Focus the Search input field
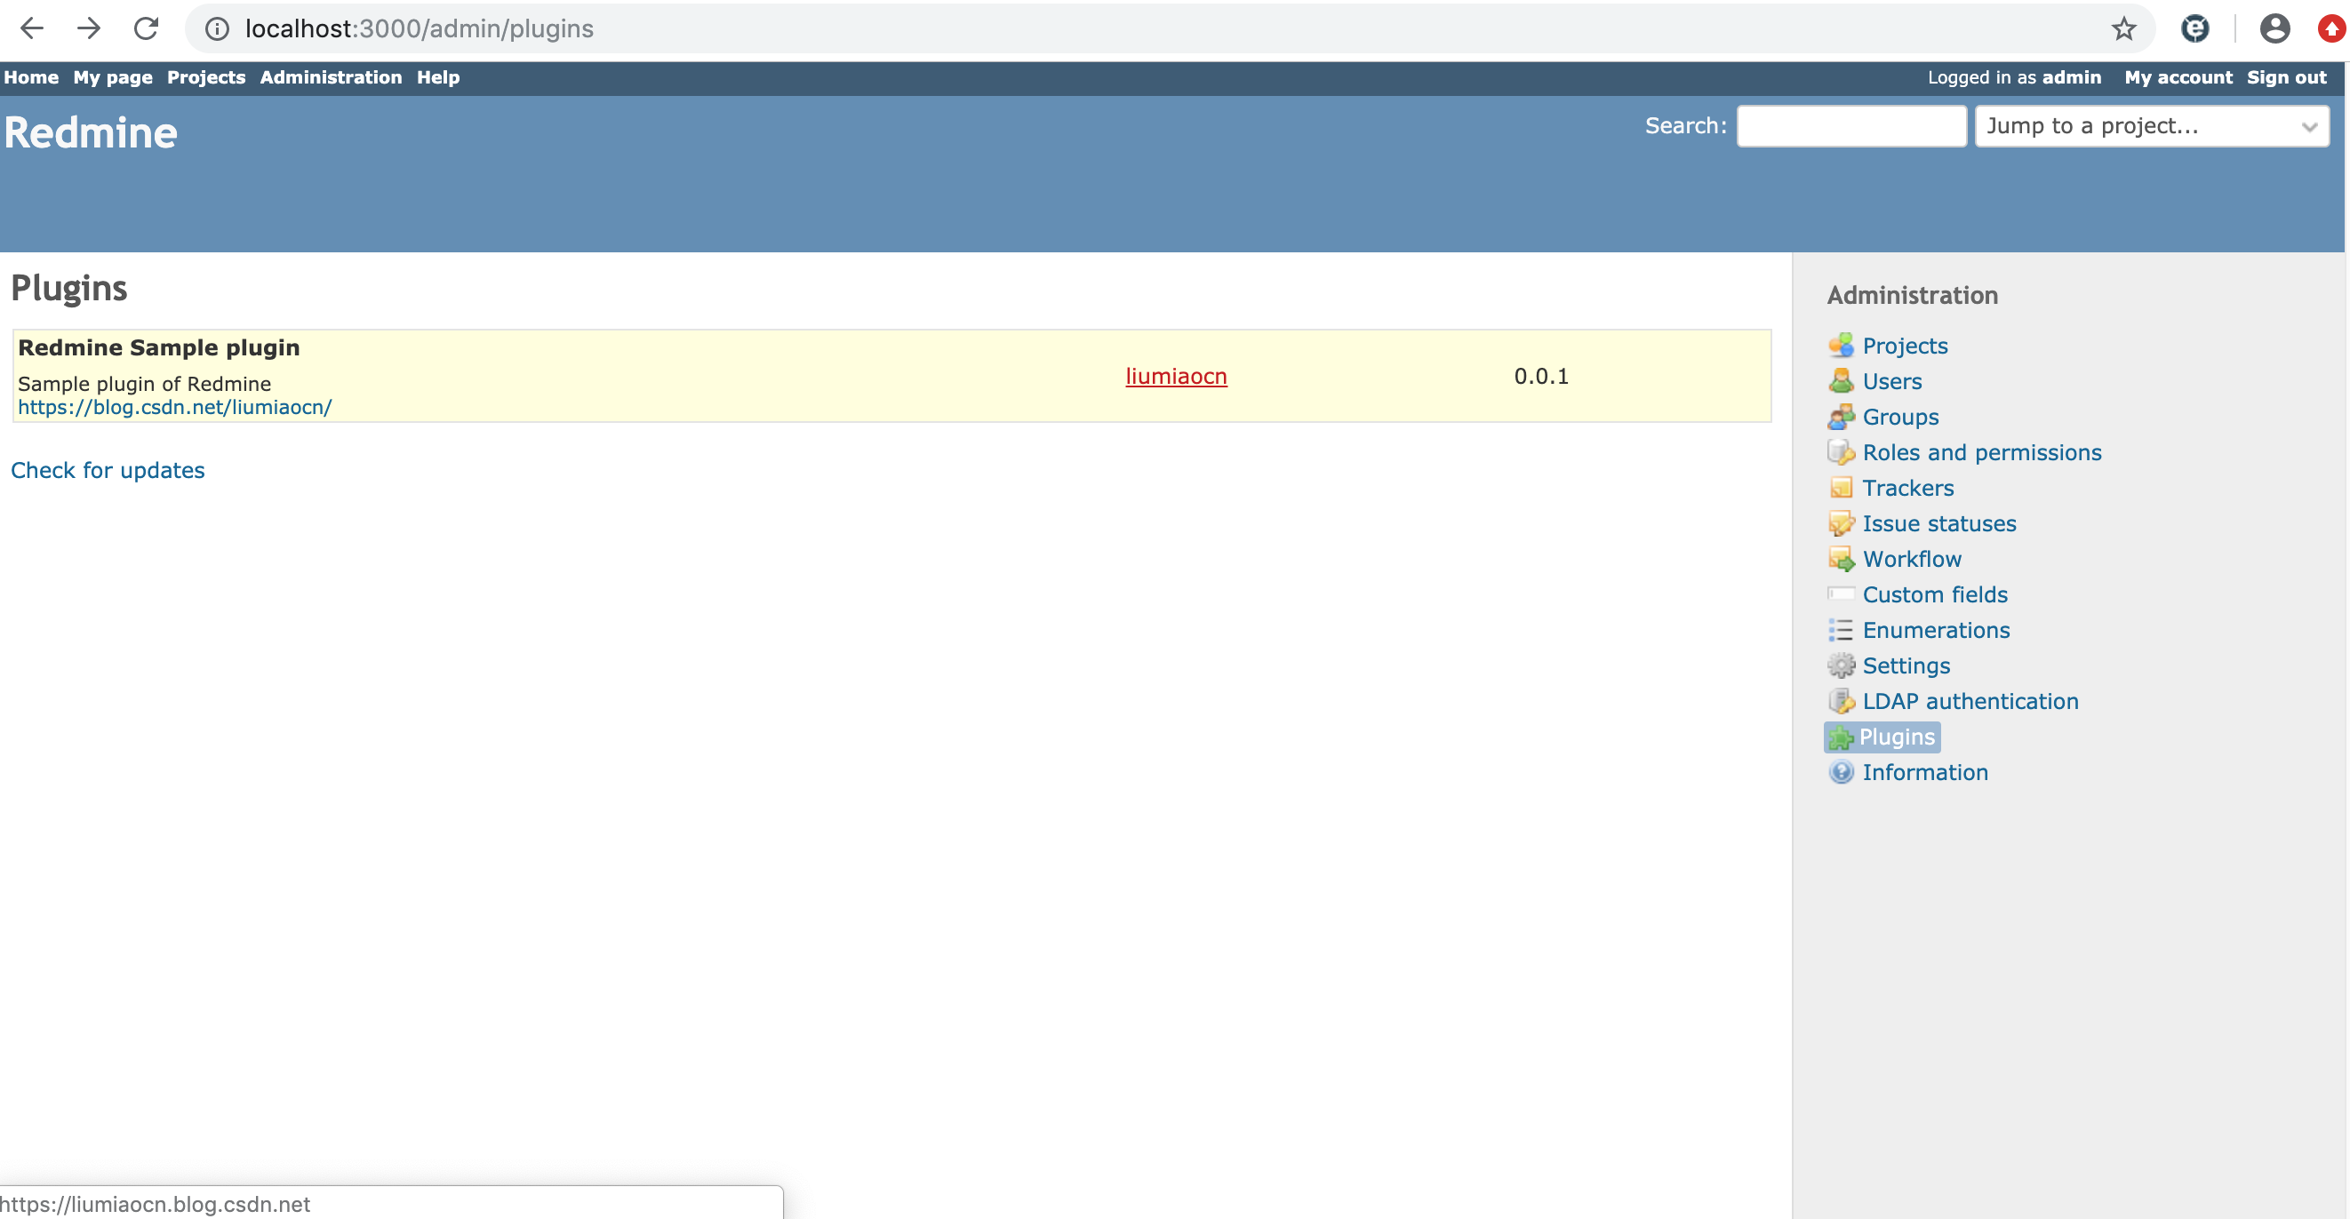The height and width of the screenshot is (1219, 2350). click(1850, 126)
